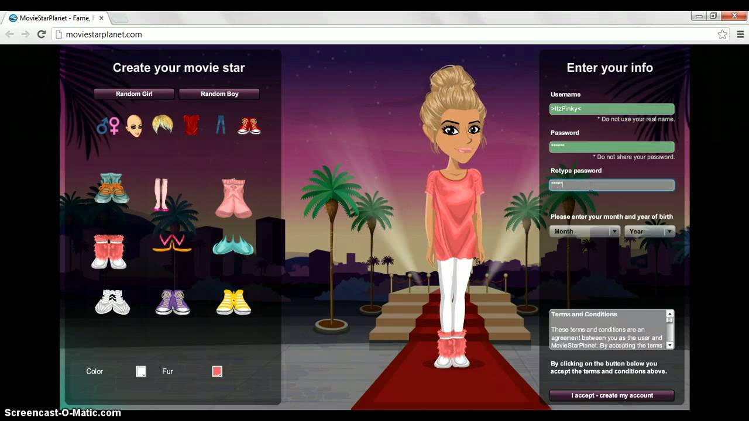
Task: Open the head/face category icon
Action: [134, 126]
